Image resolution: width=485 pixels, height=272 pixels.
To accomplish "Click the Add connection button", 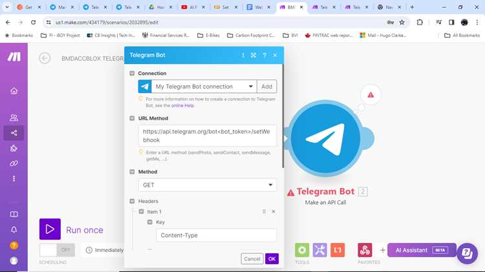I will coord(266,87).
